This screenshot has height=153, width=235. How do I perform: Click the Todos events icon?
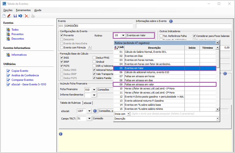[8, 30]
